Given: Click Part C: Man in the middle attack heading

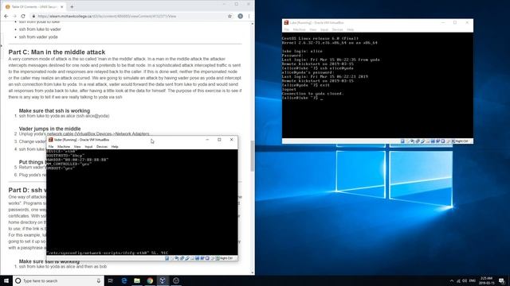Looking at the screenshot, I should pos(57,52).
